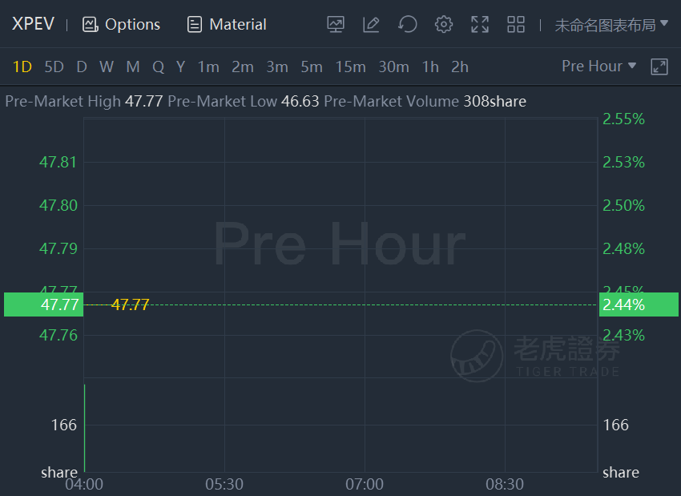Expand the Pre Hour session dropdown

pyautogui.click(x=598, y=66)
